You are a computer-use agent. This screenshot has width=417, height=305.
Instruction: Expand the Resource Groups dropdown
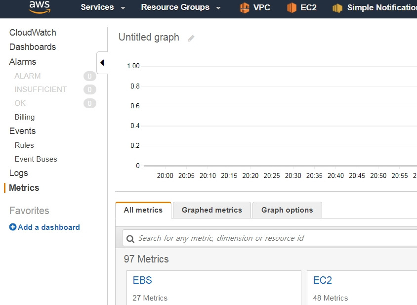pos(181,7)
